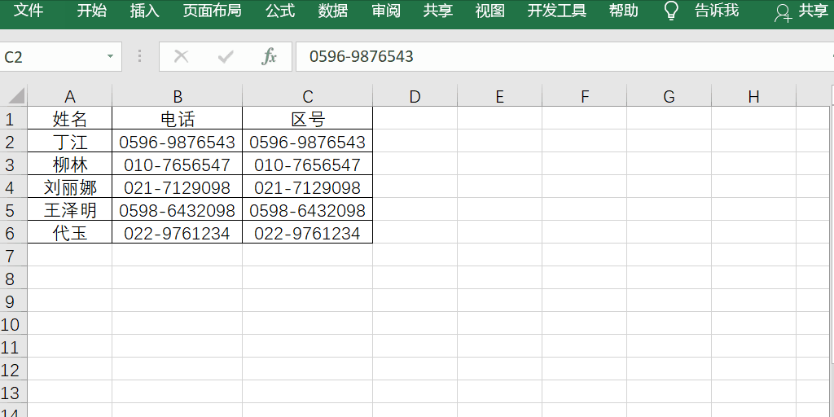Select column D header
This screenshot has width=834, height=417.
point(415,96)
